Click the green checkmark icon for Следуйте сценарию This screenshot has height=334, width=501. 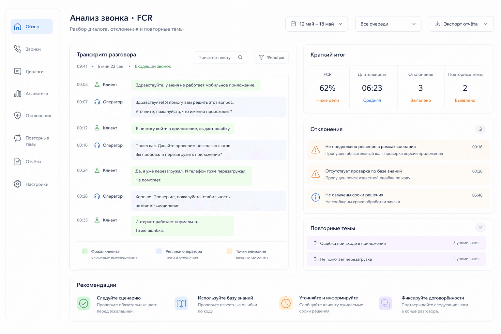click(84, 303)
